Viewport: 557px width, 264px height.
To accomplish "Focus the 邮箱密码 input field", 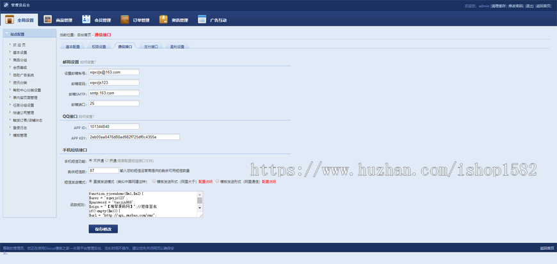I will pos(114,82).
